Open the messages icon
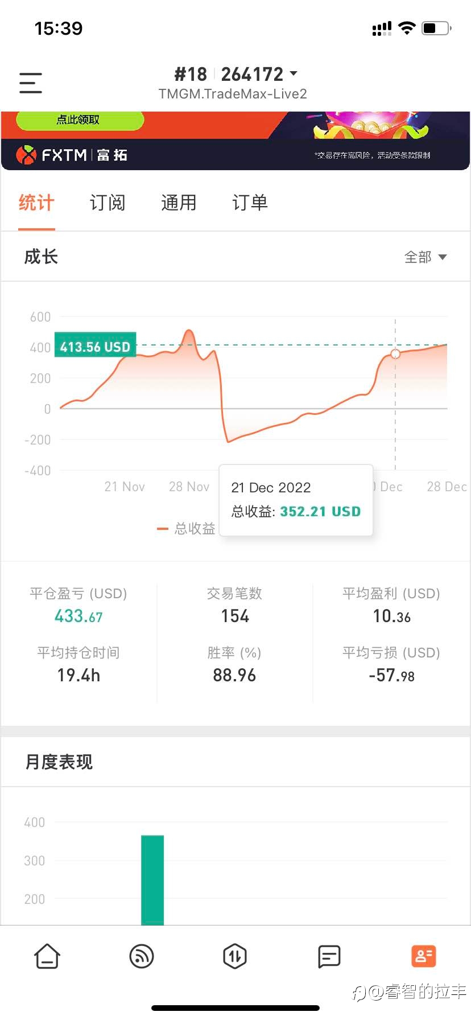The width and height of the screenshot is (471, 1020). coord(329,956)
